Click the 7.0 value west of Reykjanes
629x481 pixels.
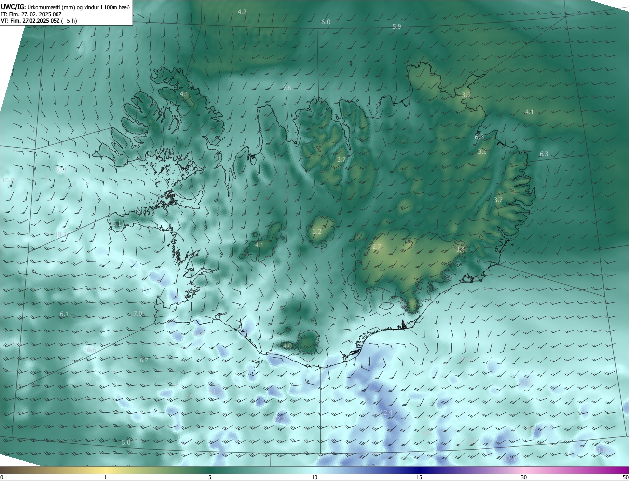138,314
